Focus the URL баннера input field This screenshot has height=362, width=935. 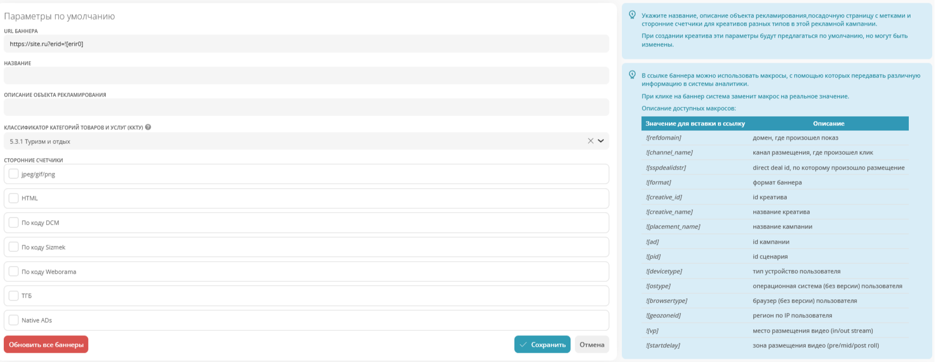306,44
